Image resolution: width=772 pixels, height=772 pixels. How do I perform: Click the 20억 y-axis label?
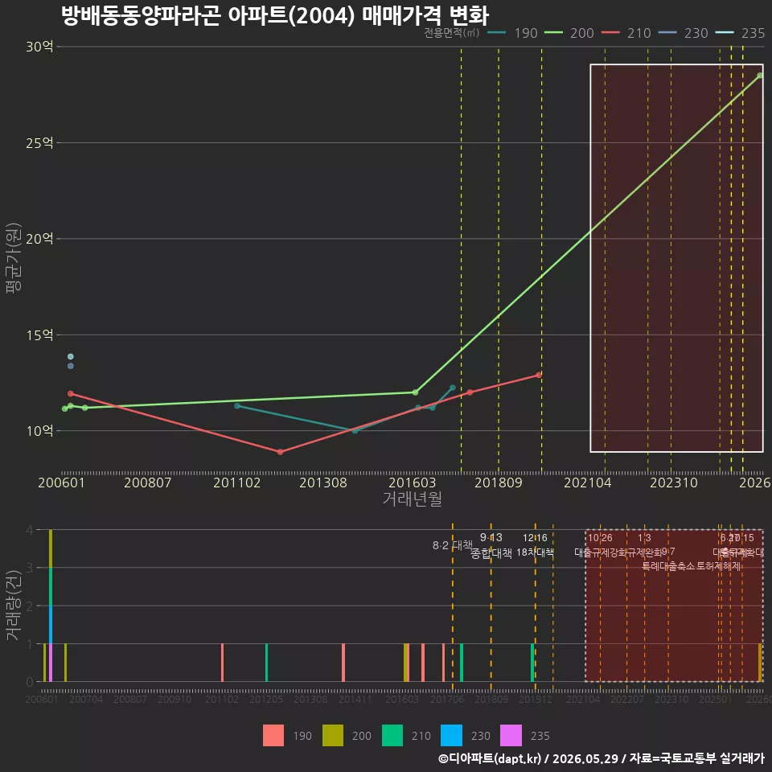(39, 239)
